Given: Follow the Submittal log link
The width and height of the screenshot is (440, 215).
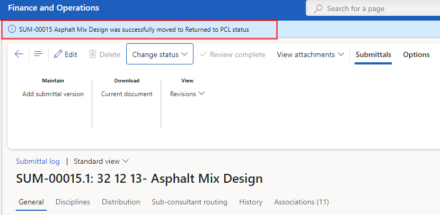Looking at the screenshot, I should tap(38, 161).
